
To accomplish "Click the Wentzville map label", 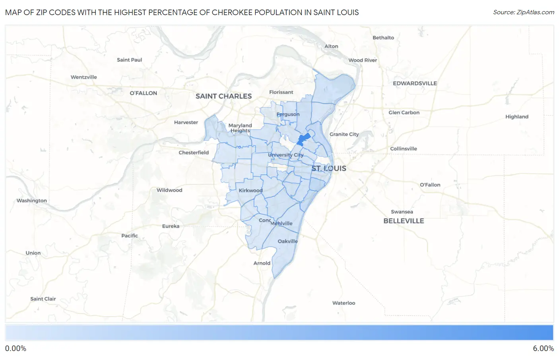I will pos(84,77).
